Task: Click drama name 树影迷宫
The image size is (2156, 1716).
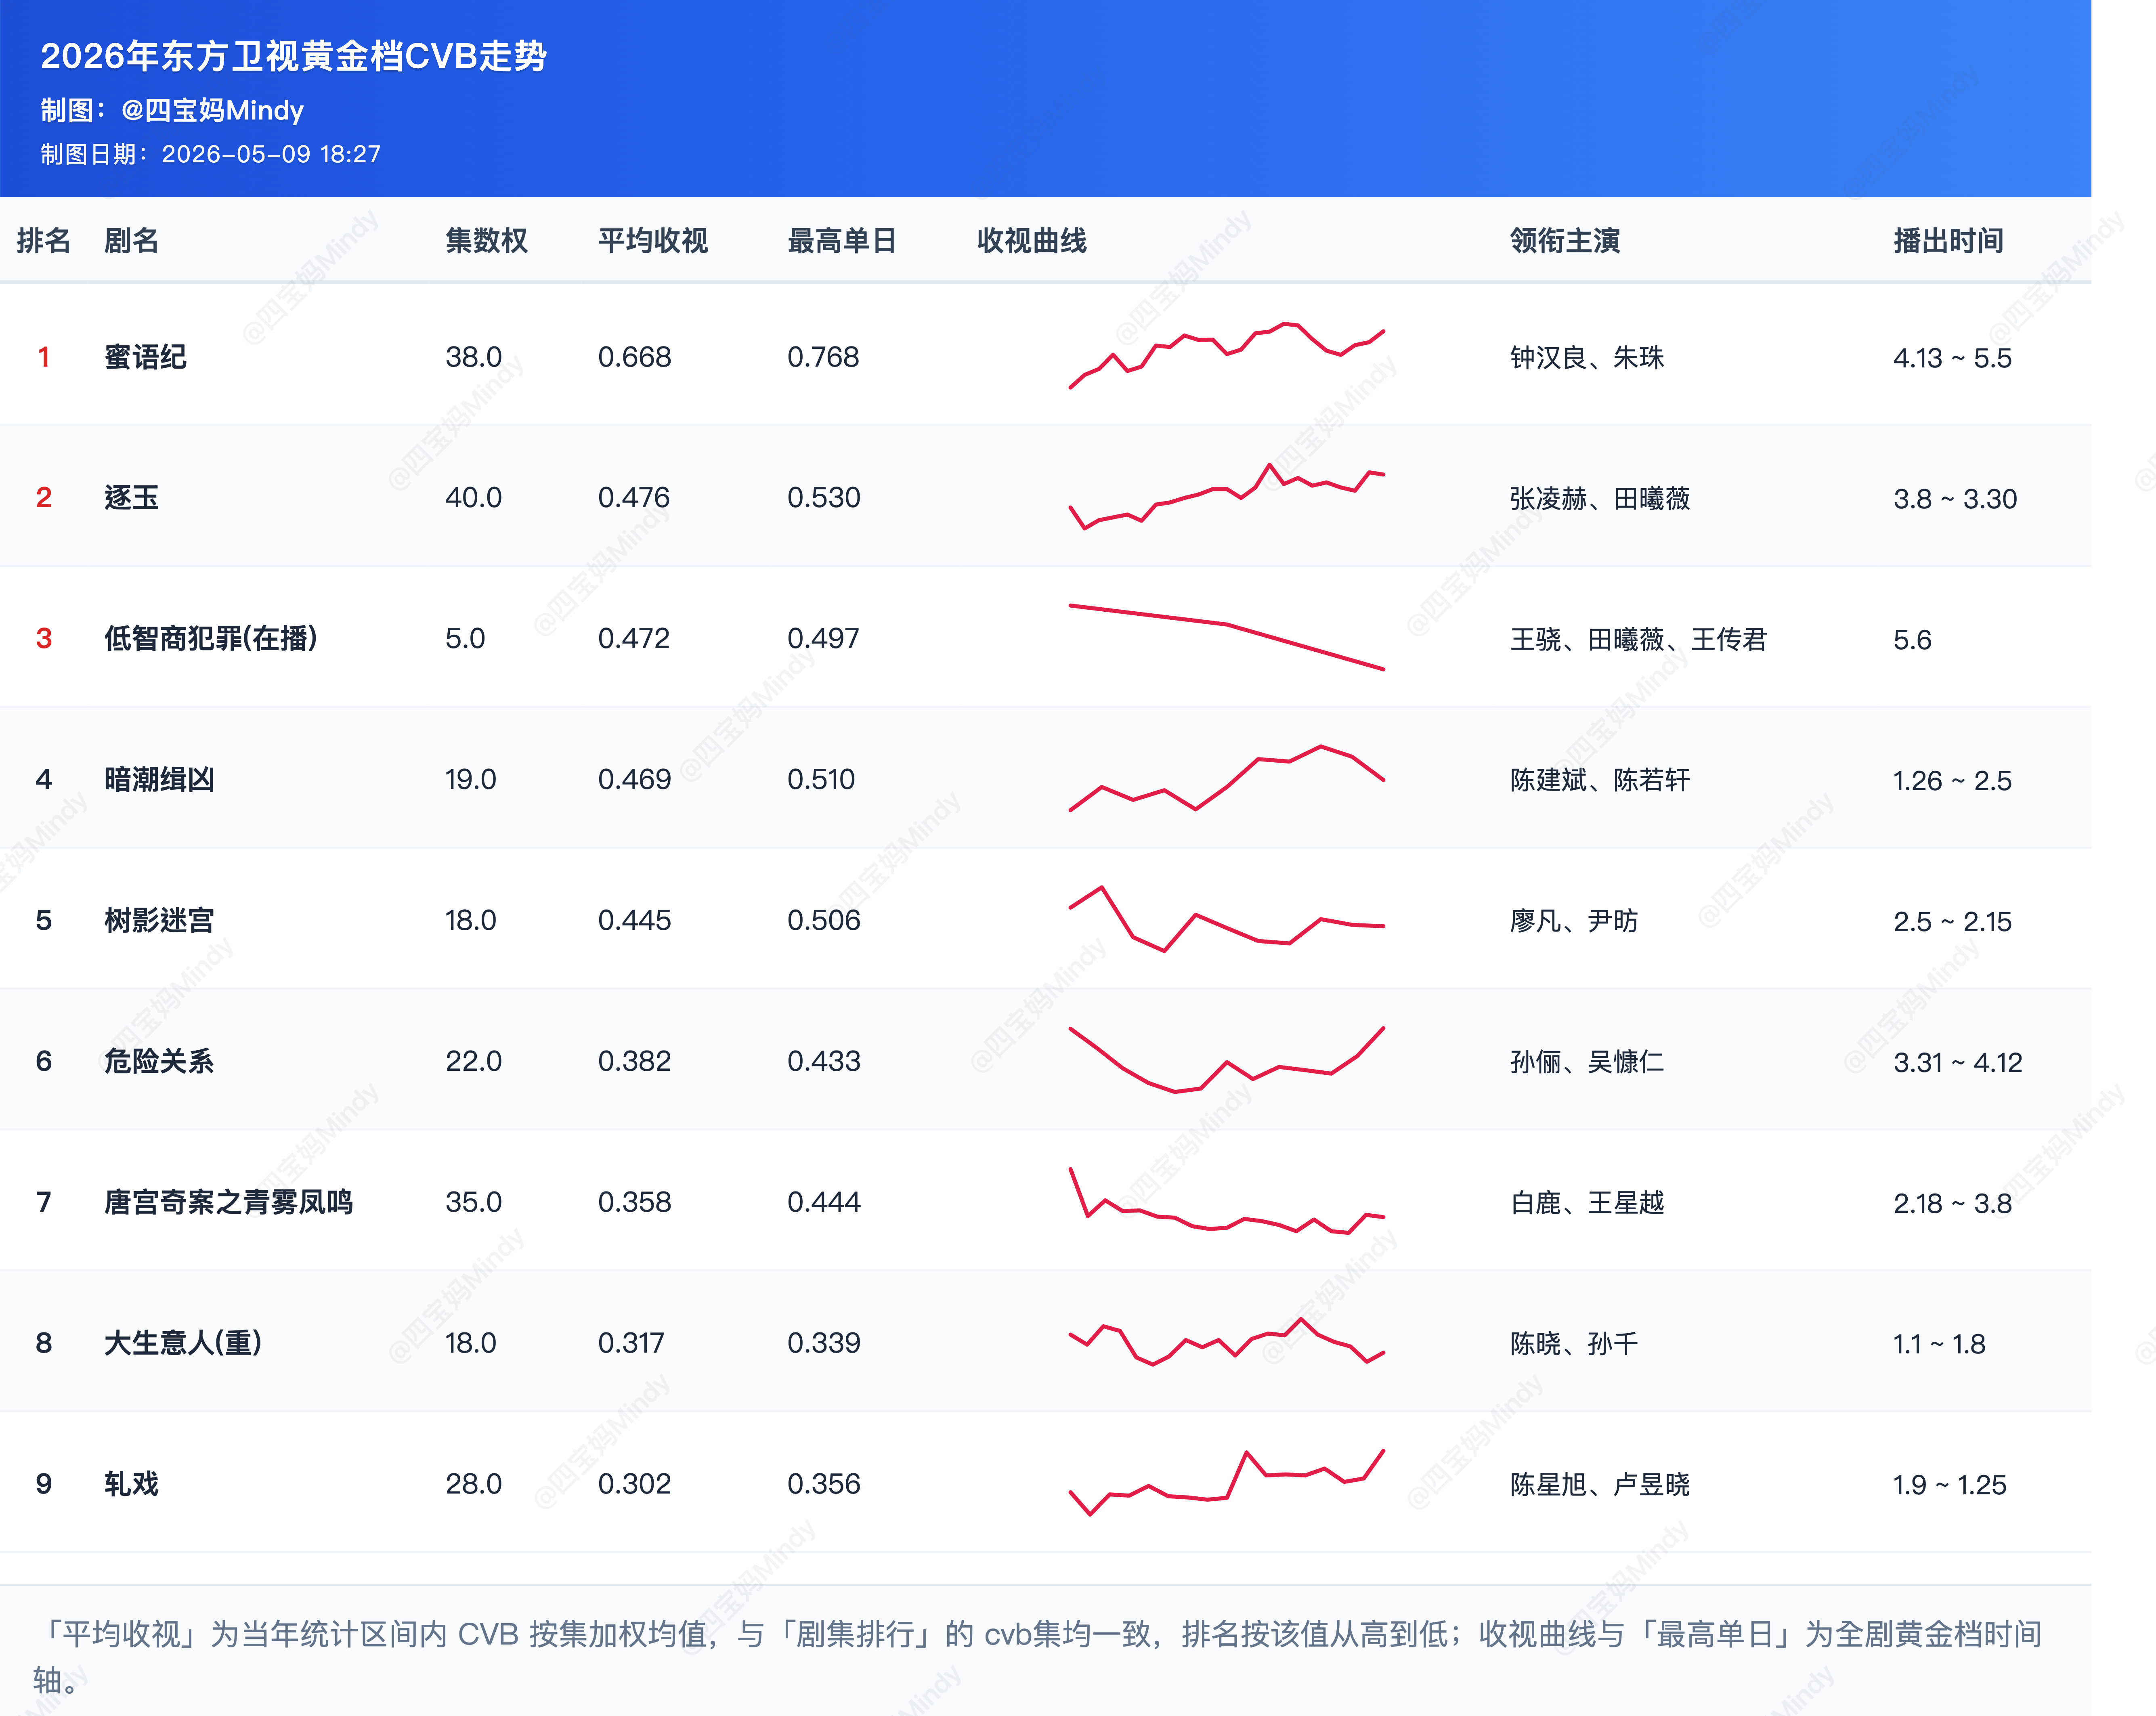Action: point(159,920)
